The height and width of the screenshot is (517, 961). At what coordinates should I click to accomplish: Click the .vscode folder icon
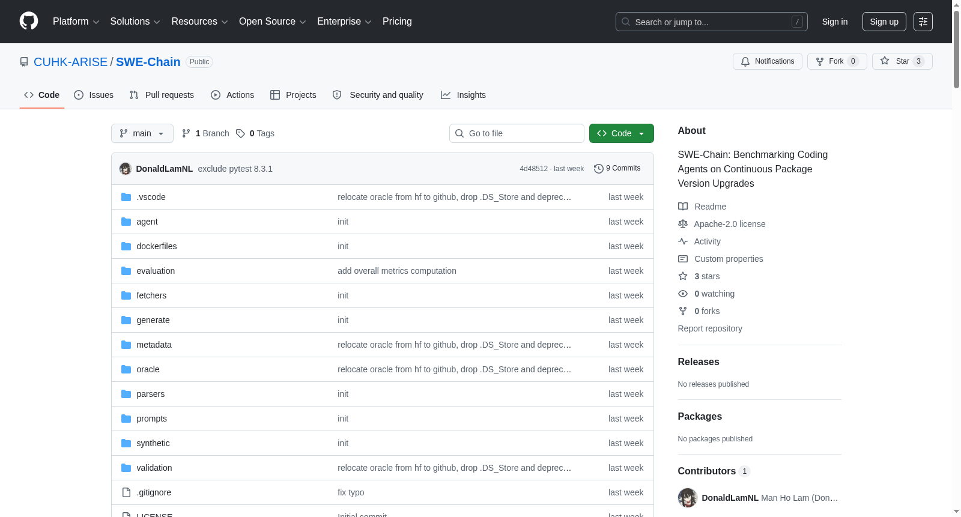pyautogui.click(x=126, y=197)
